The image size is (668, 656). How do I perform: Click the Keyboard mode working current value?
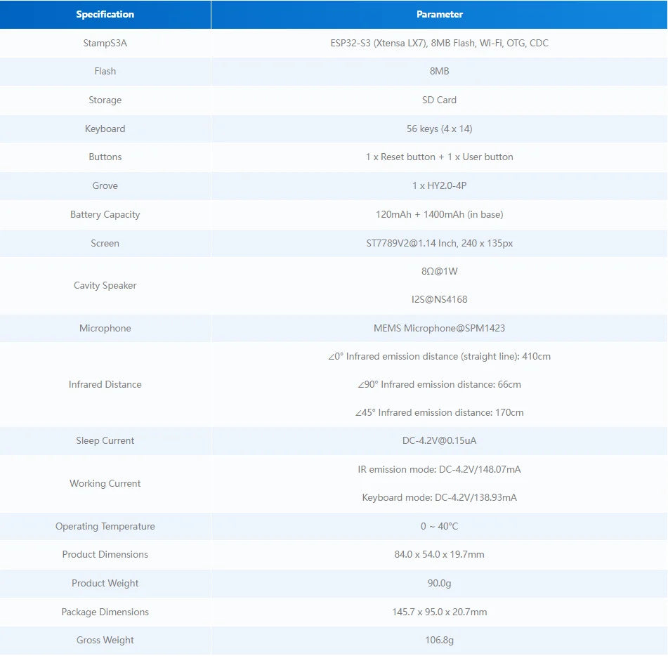(x=439, y=497)
